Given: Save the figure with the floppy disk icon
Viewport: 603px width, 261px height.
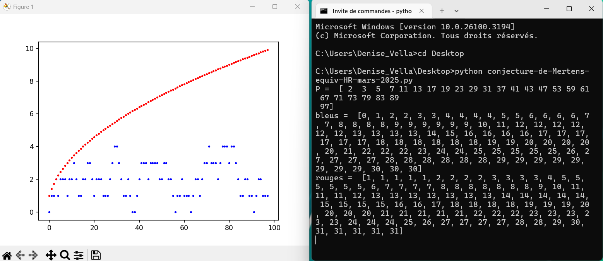Looking at the screenshot, I should tap(96, 255).
